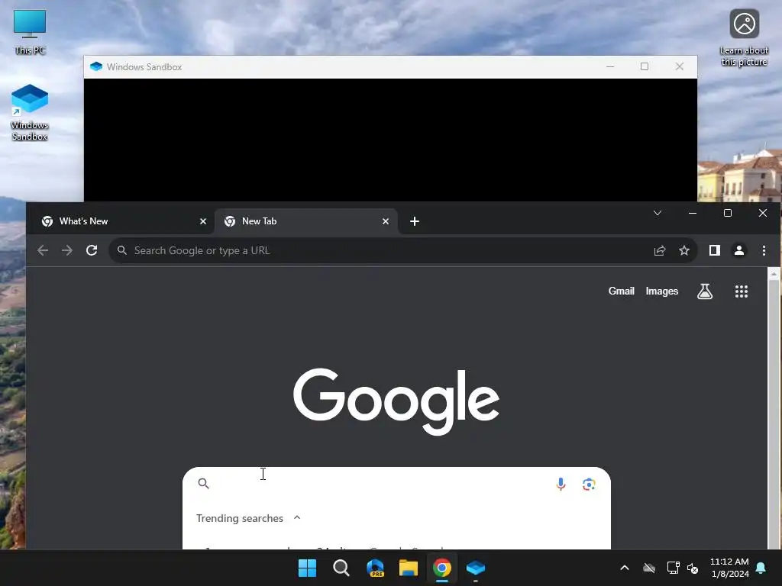
Task: Launch Edge Preview from taskbar
Action: [375, 568]
